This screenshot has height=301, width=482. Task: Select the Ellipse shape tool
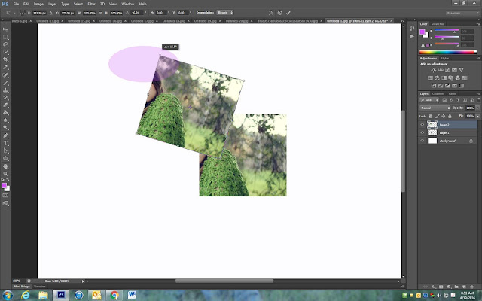pyautogui.click(x=5, y=158)
